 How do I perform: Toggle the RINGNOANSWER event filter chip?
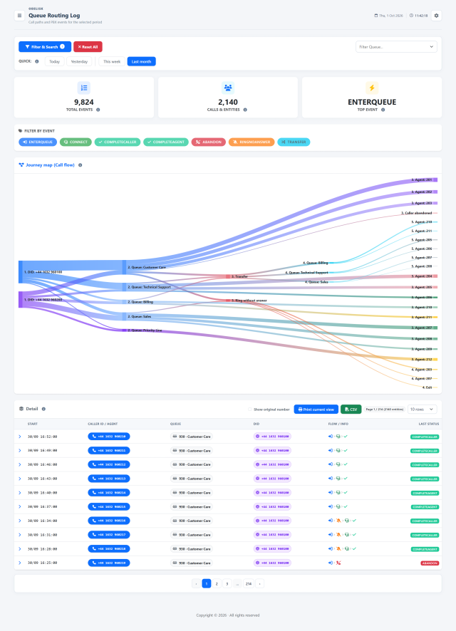pyautogui.click(x=252, y=142)
